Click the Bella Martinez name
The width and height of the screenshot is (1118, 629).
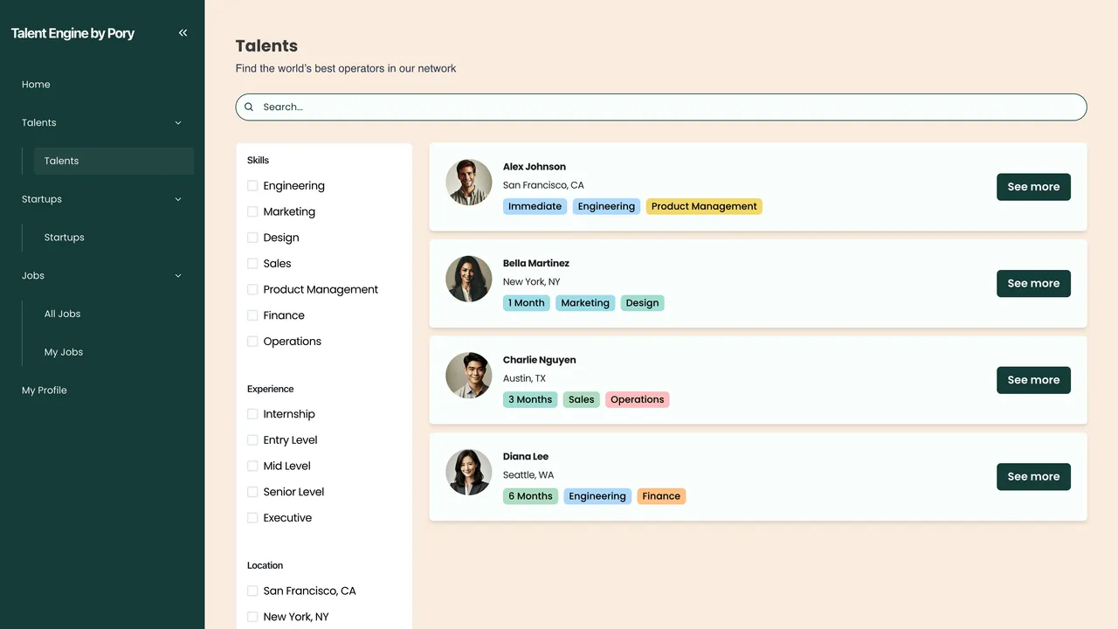(536, 264)
